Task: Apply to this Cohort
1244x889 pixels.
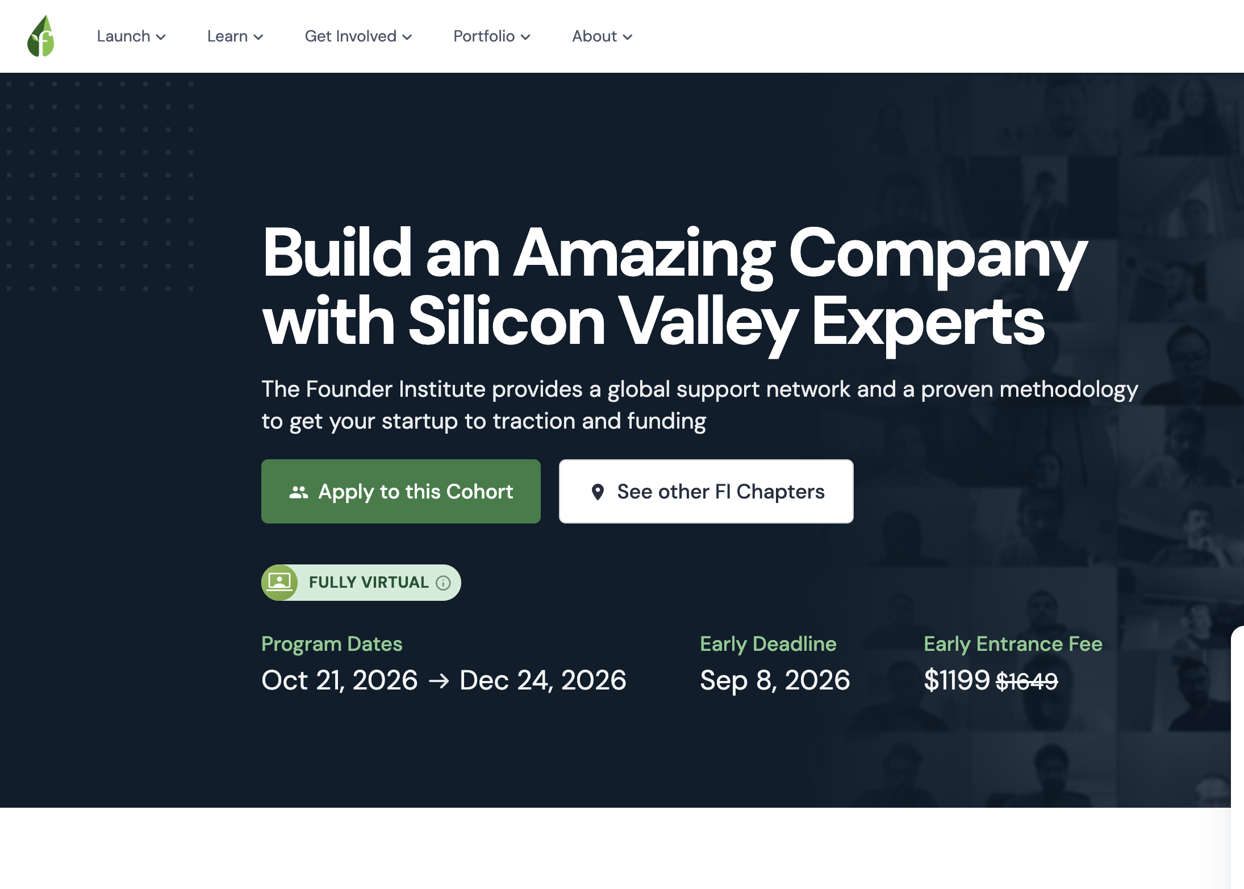Action: click(401, 492)
